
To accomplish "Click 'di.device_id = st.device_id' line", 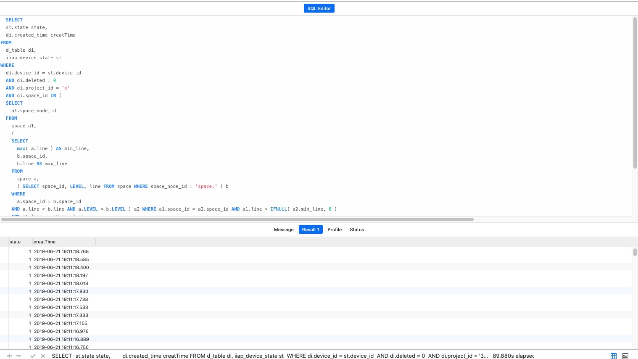I will click(x=43, y=73).
